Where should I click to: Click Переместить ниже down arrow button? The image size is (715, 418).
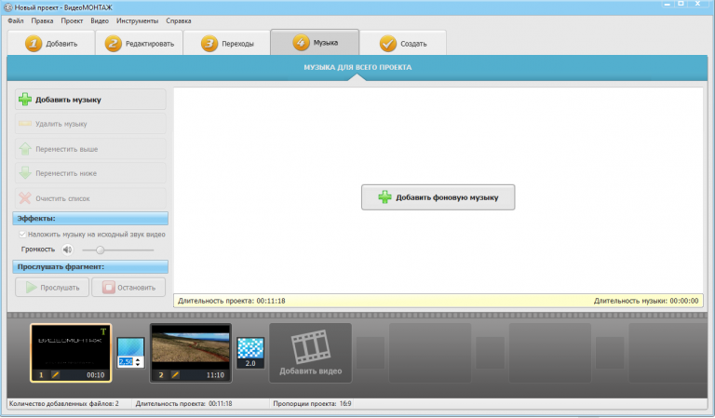coord(90,173)
